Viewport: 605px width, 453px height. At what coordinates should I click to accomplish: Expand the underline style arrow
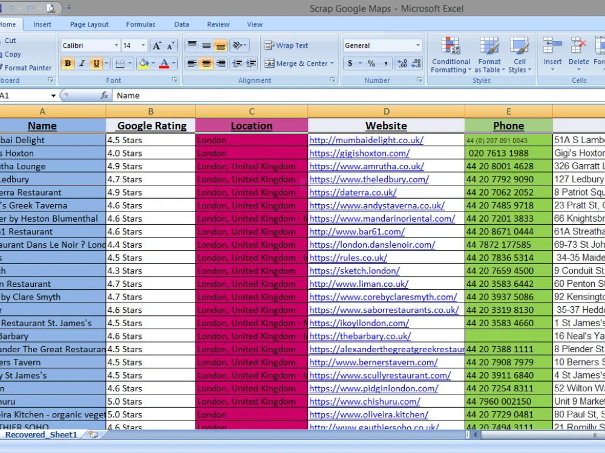(x=106, y=63)
